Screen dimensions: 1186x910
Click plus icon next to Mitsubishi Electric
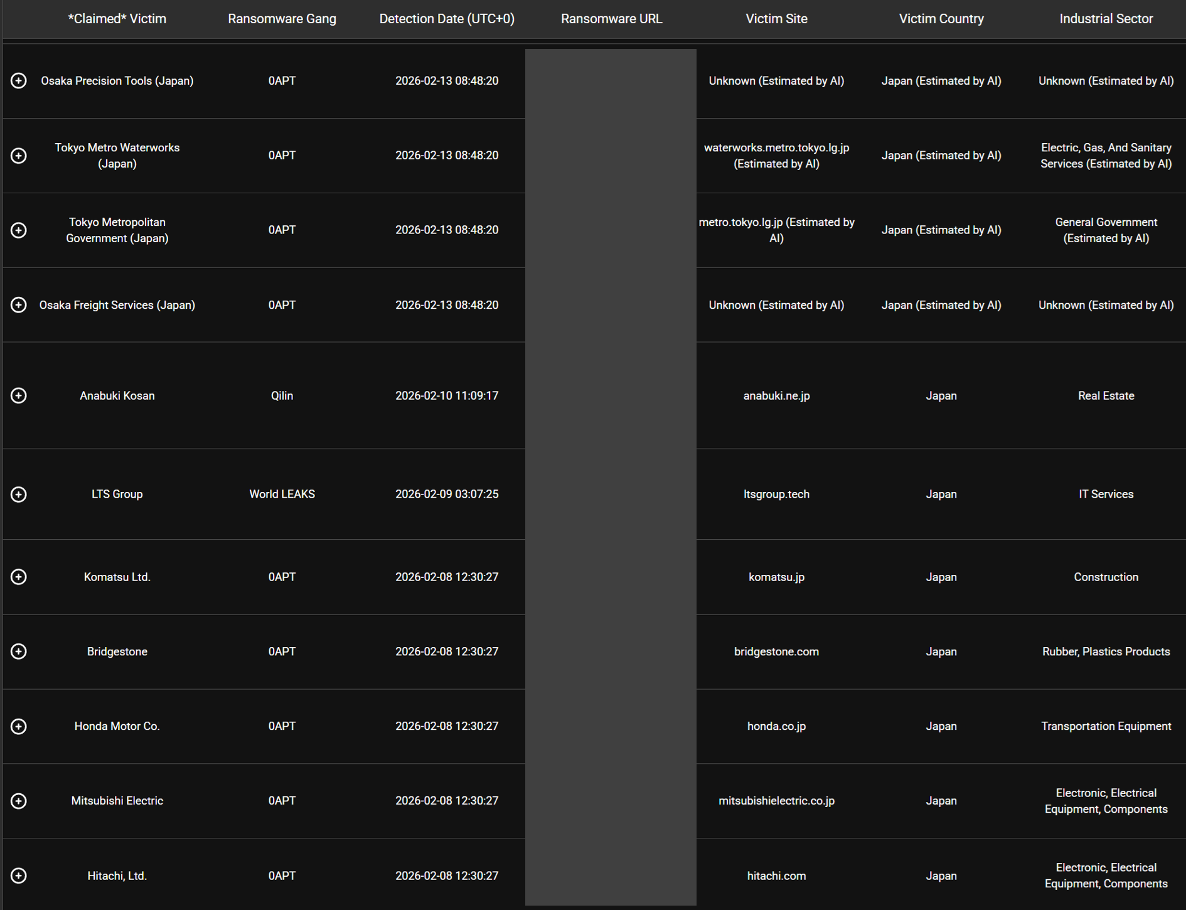click(19, 801)
